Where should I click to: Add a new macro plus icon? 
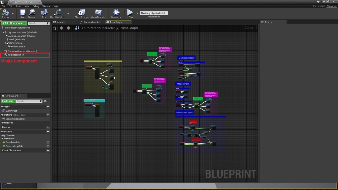tap(48, 127)
